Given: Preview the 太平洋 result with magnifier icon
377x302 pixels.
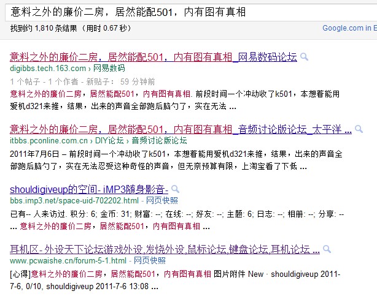Looking at the screenshot, I should point(359,129).
